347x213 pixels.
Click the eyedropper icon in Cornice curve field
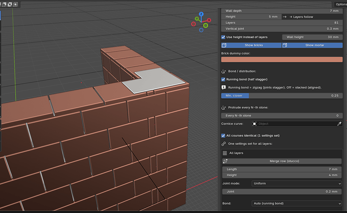pos(339,124)
